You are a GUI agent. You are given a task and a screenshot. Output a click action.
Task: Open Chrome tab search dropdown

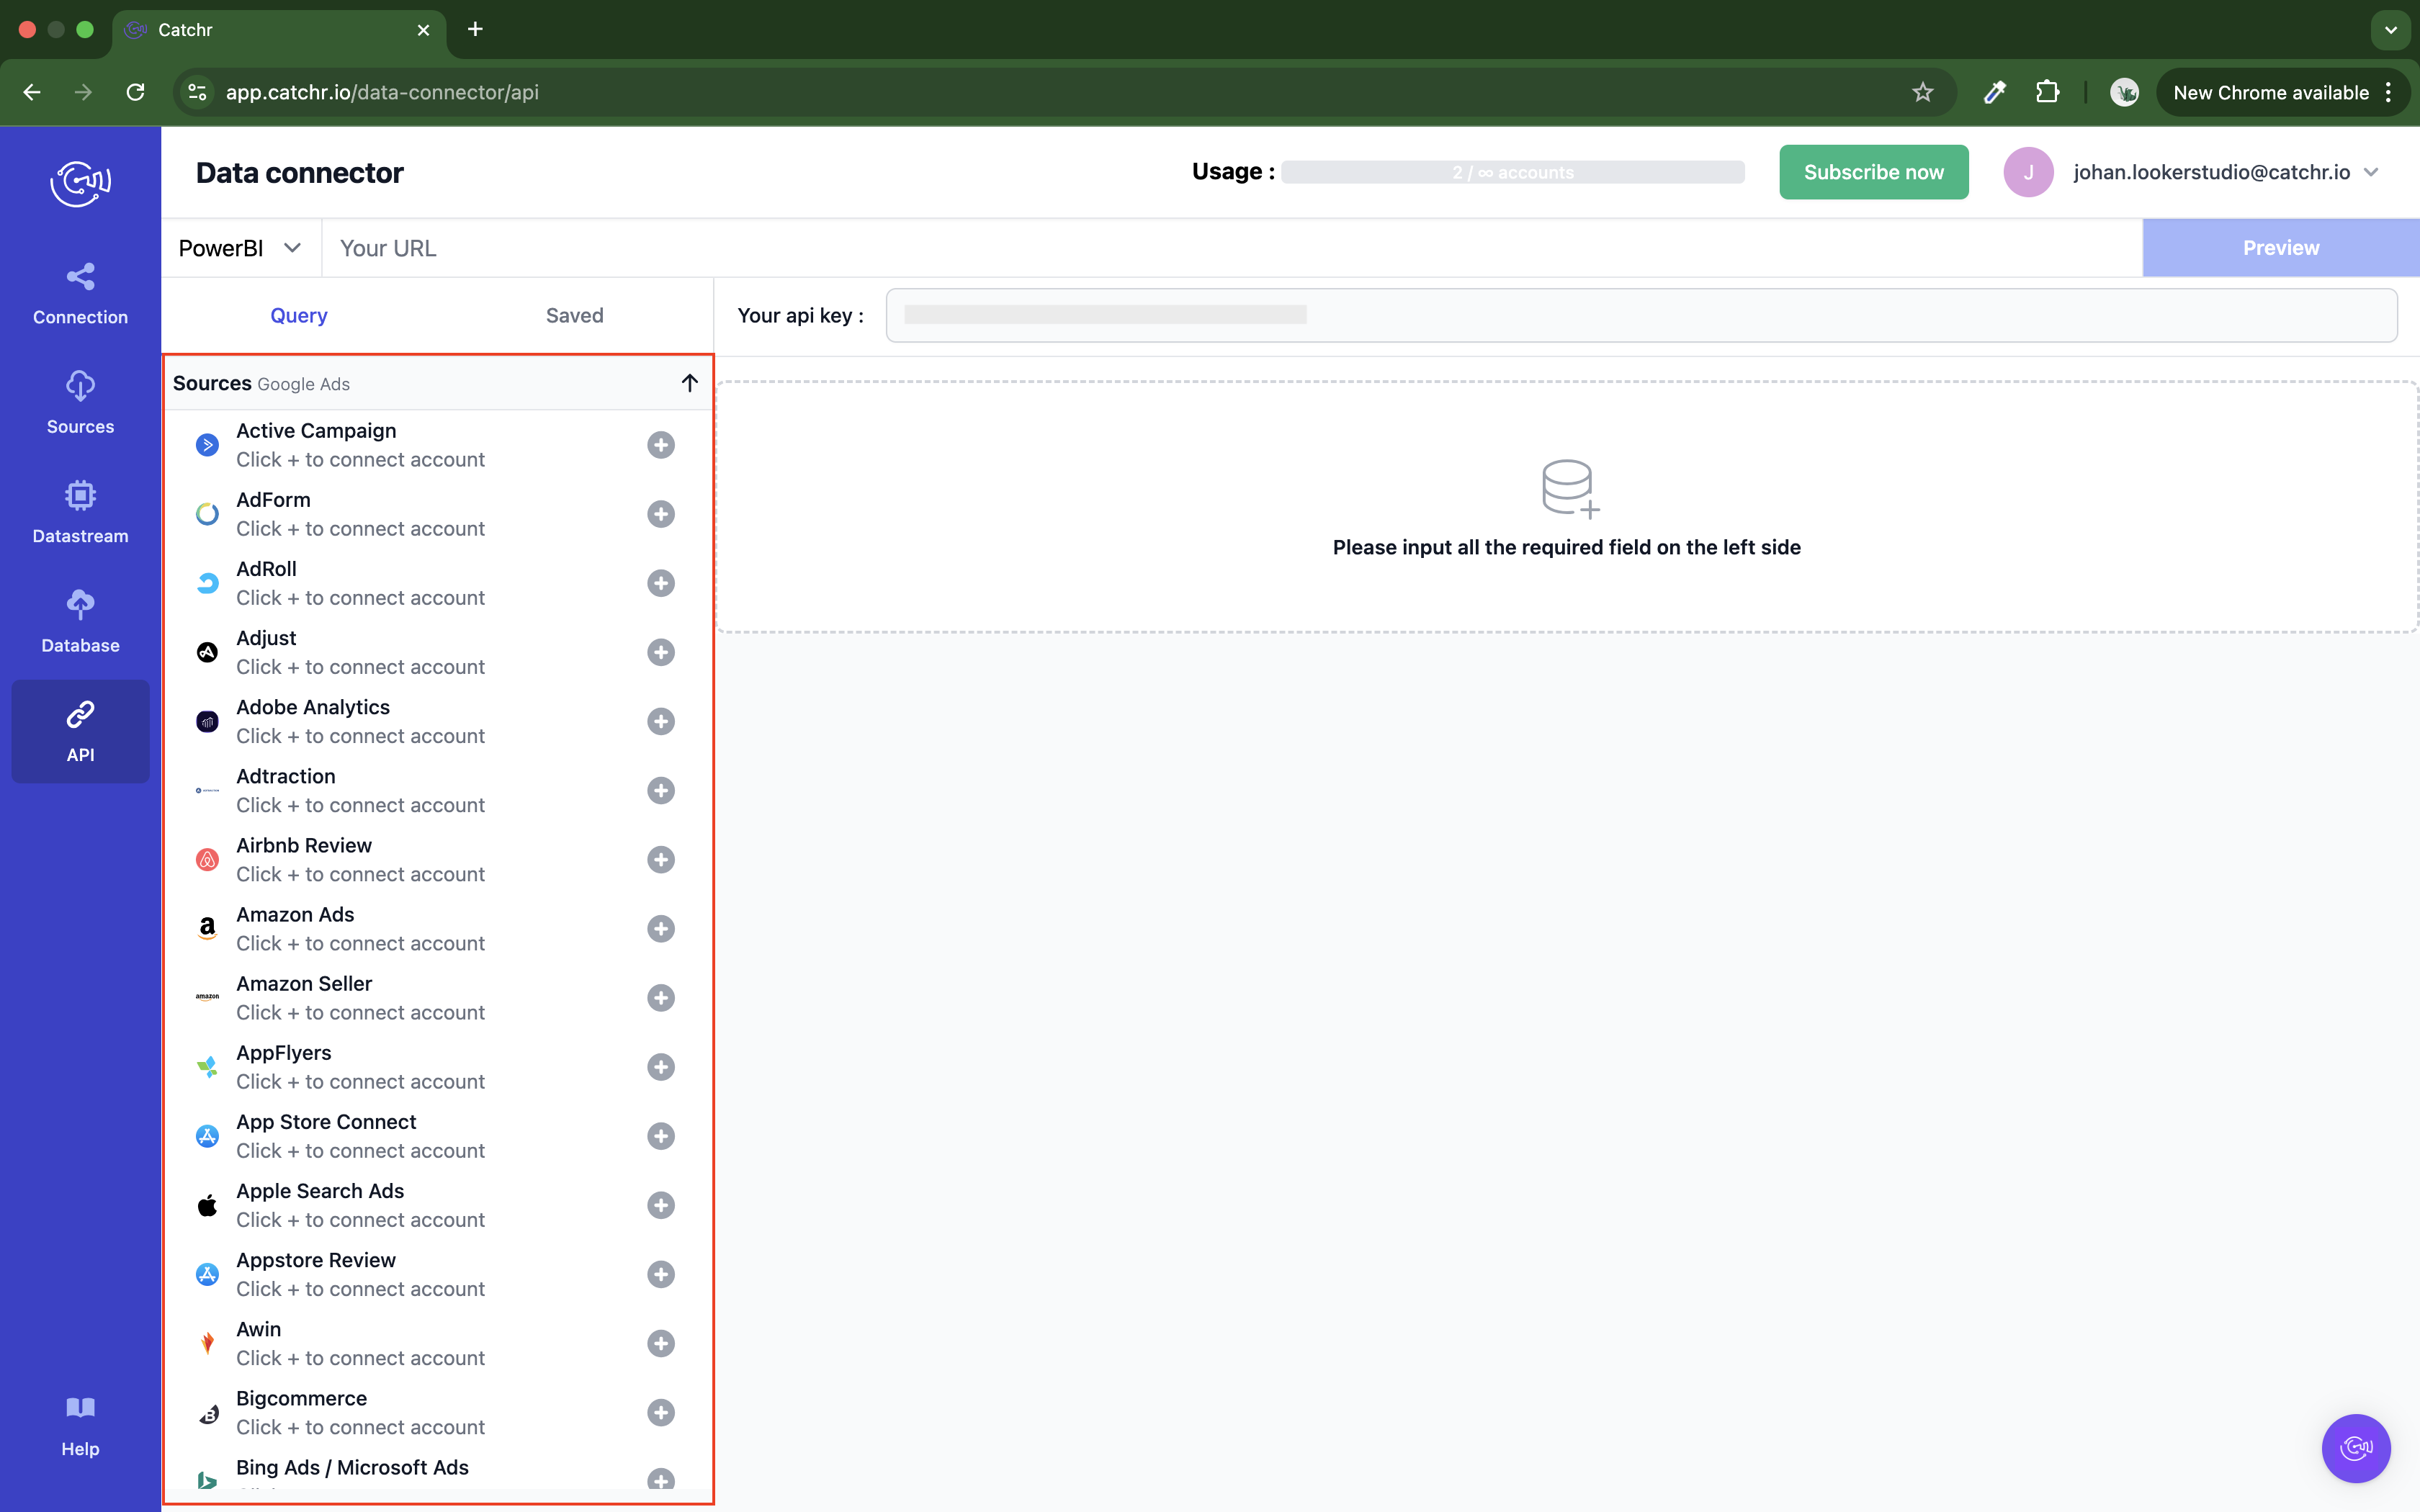point(2390,30)
